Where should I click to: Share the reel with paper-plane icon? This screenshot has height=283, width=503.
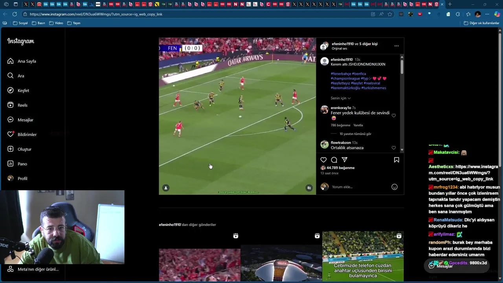point(345,160)
